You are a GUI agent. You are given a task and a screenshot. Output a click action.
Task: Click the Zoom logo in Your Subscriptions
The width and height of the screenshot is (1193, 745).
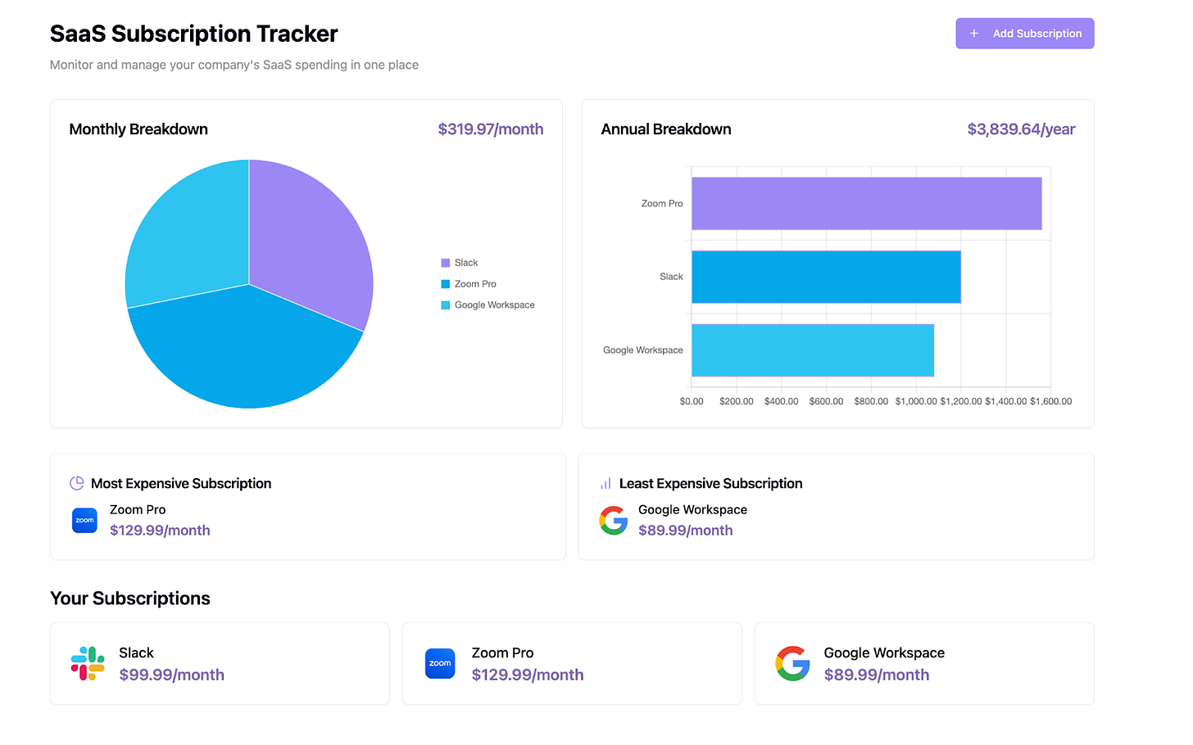tap(440, 663)
